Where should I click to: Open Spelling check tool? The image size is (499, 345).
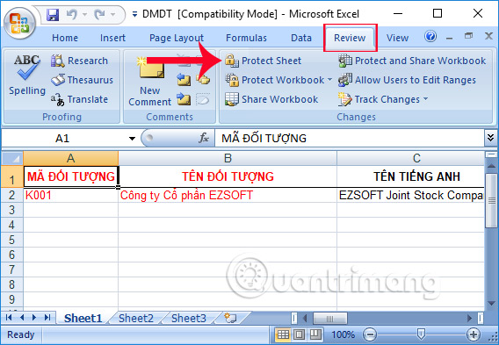[27, 75]
